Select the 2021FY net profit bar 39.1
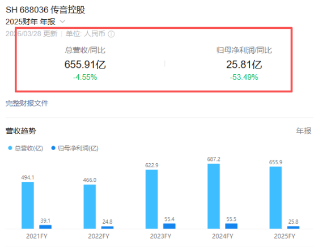Viewport: 314px width, 247px height. click(x=45, y=227)
